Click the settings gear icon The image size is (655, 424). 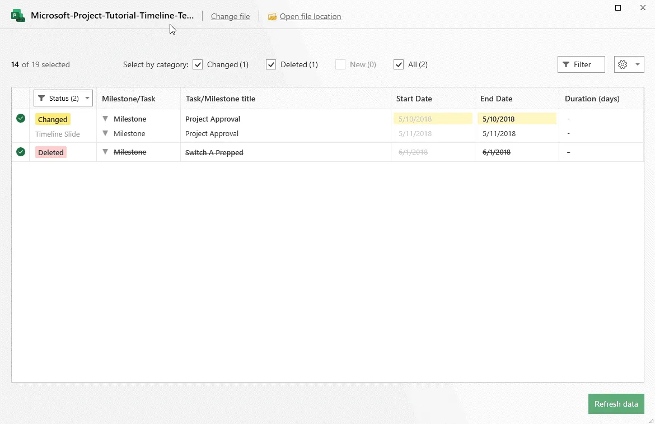click(x=623, y=64)
